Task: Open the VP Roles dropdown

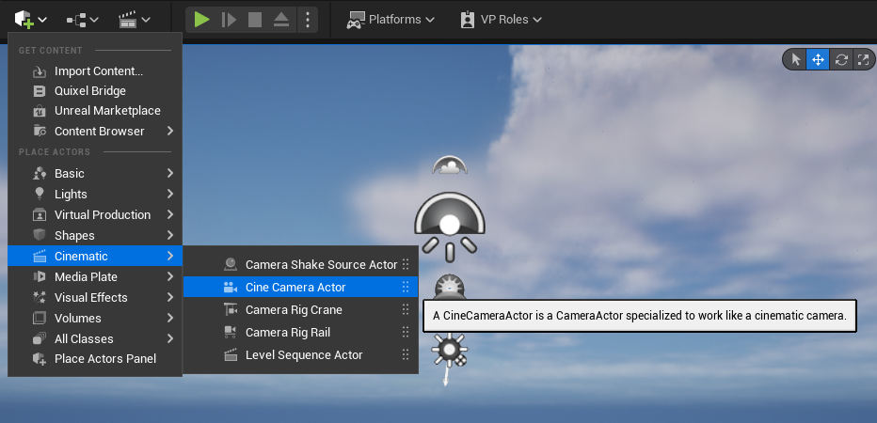Action: (x=501, y=20)
